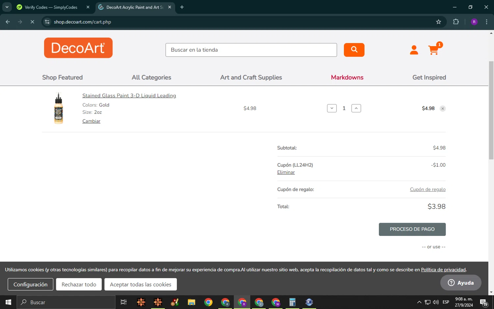This screenshot has width=494, height=309.
Task: Click Aceptar todas las cookies
Action: click(141, 284)
